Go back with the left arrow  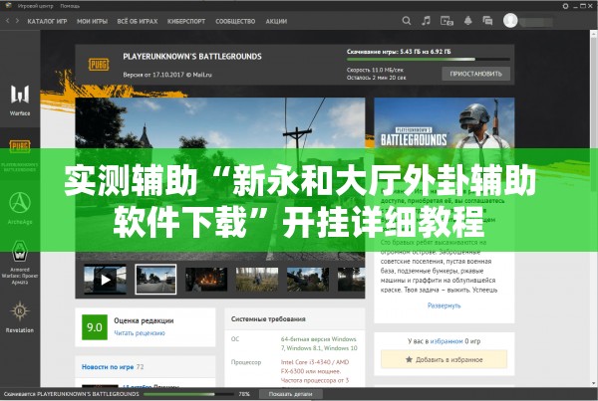click(x=8, y=21)
